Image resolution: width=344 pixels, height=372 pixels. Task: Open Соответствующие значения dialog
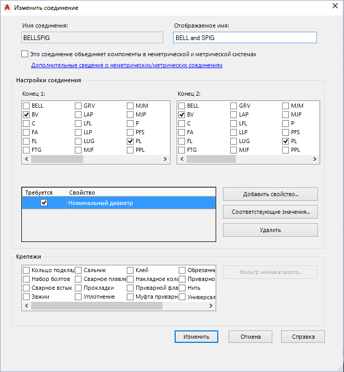[270, 212]
